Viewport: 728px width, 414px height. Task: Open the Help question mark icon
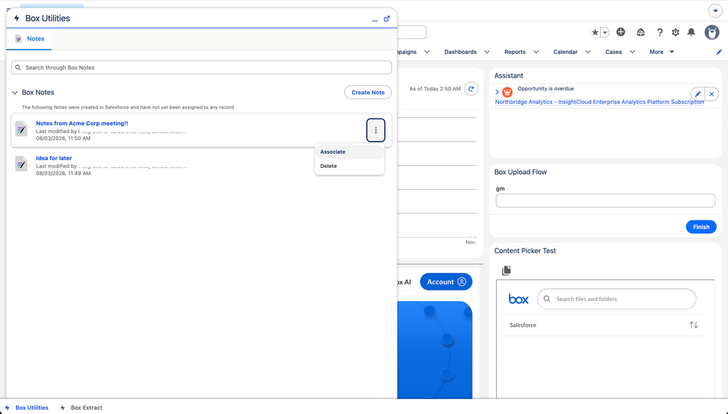[659, 32]
